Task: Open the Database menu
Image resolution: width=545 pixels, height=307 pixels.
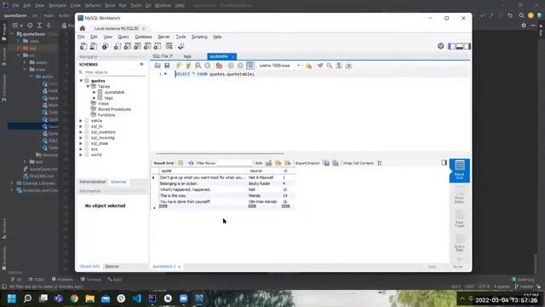Action: coord(143,37)
